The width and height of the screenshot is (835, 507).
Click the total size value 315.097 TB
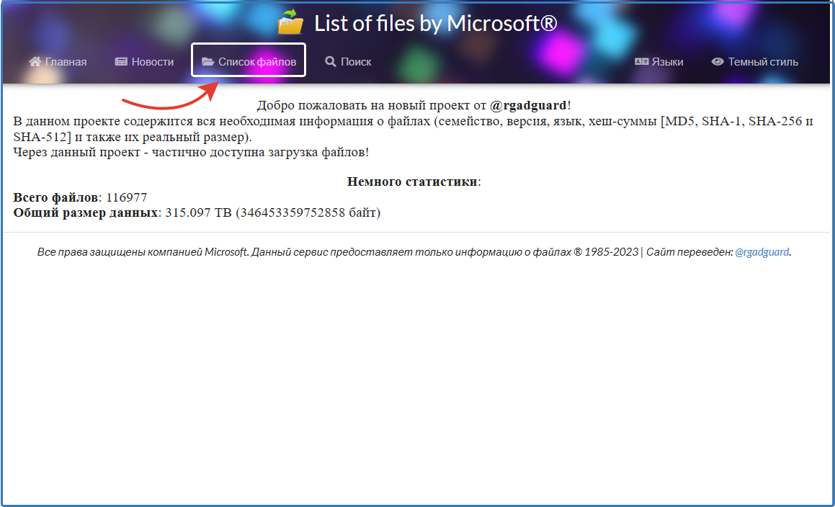pyautogui.click(x=199, y=213)
